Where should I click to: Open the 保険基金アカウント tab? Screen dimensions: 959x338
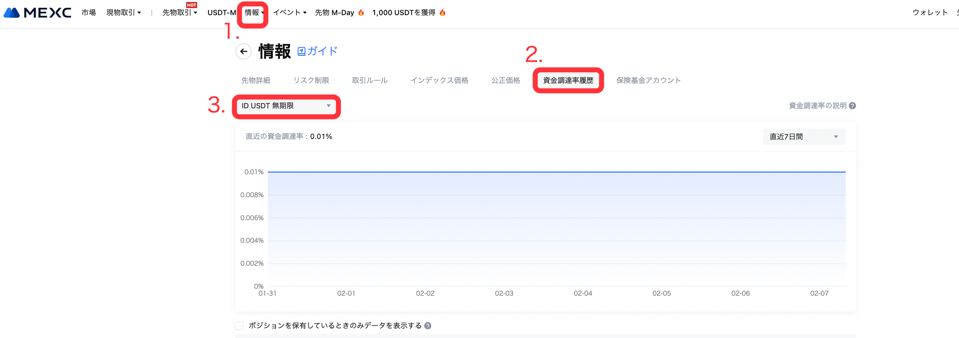pyautogui.click(x=649, y=80)
